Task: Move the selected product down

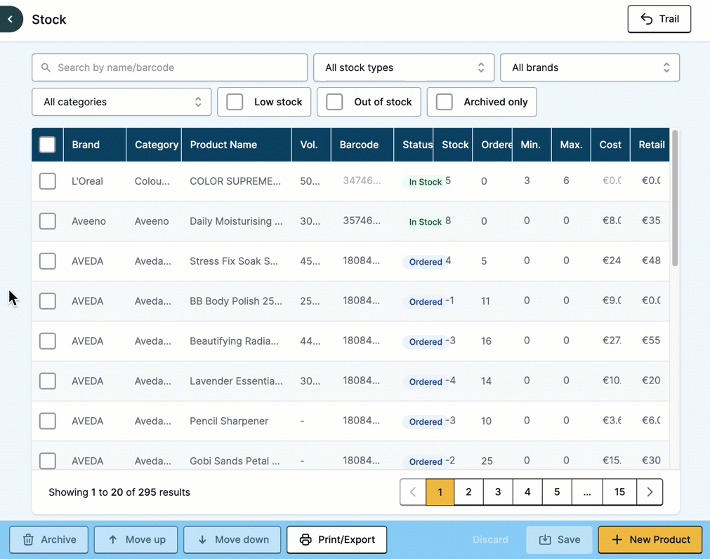Action: tap(232, 539)
